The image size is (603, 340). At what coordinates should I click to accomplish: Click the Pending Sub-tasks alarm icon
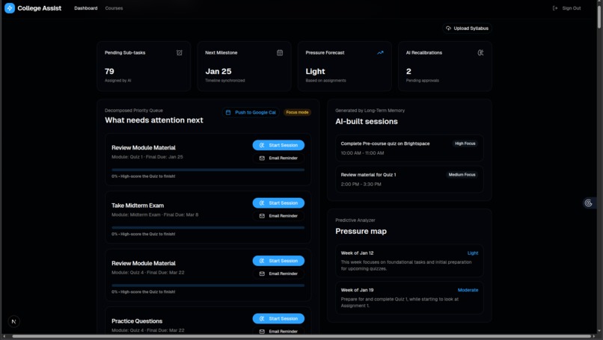[180, 52]
